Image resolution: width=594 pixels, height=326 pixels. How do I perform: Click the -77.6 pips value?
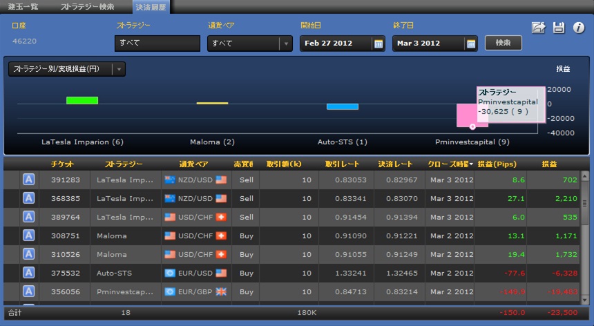point(515,273)
